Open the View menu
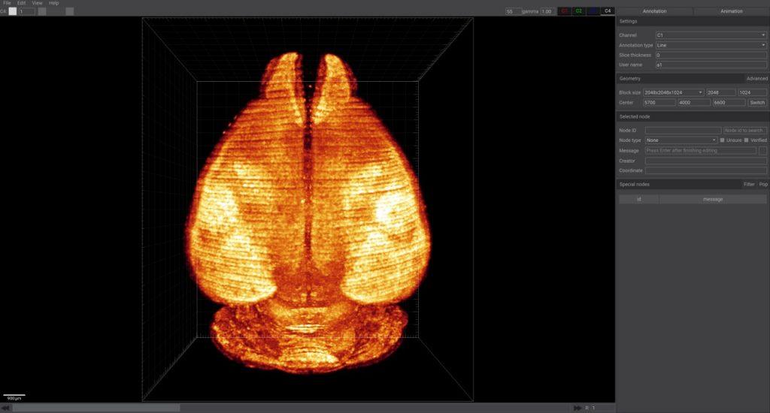This screenshot has width=770, height=413. point(37,3)
